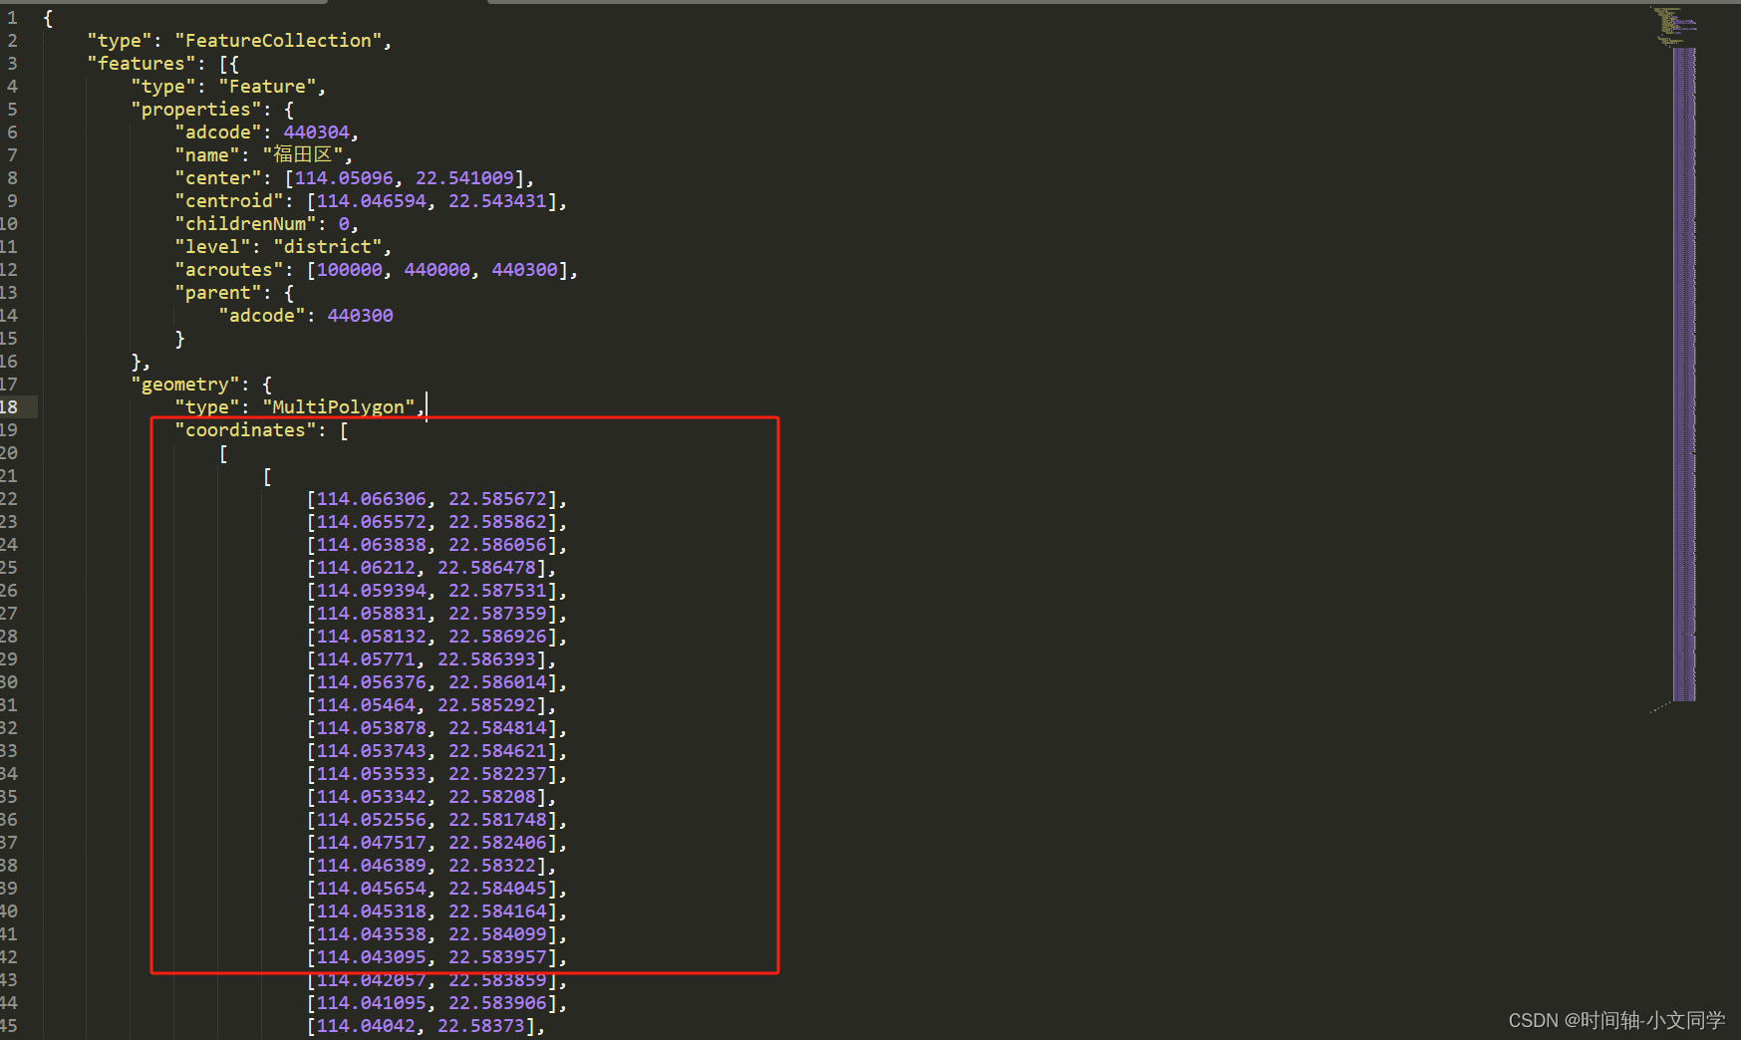Select the "properties" key
This screenshot has width=1741, height=1040.
[195, 110]
